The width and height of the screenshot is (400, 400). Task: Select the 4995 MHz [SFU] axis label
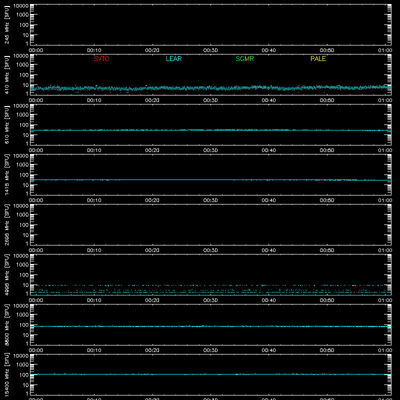tap(6, 274)
